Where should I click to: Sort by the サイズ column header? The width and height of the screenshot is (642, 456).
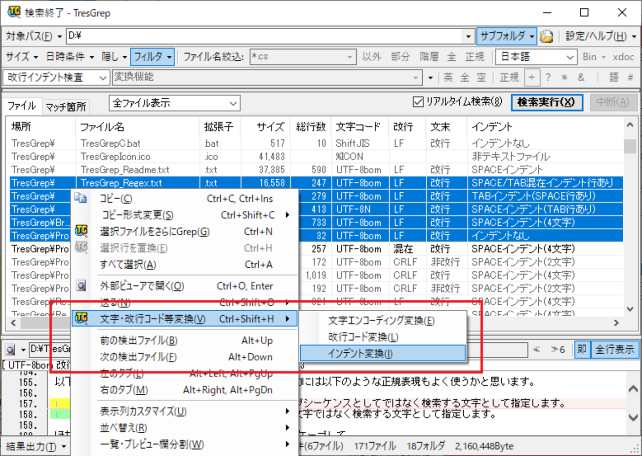[265, 127]
